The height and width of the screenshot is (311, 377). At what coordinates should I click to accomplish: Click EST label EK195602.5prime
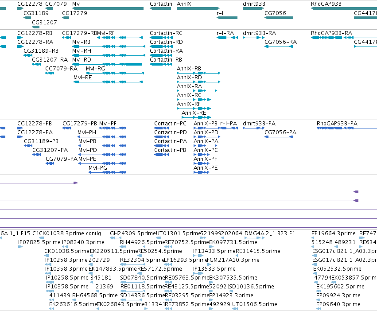[x=340, y=287]
